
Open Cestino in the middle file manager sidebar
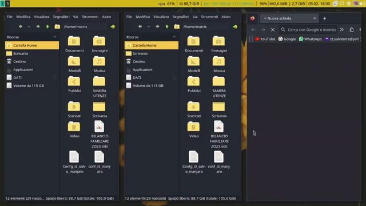(x=152, y=61)
